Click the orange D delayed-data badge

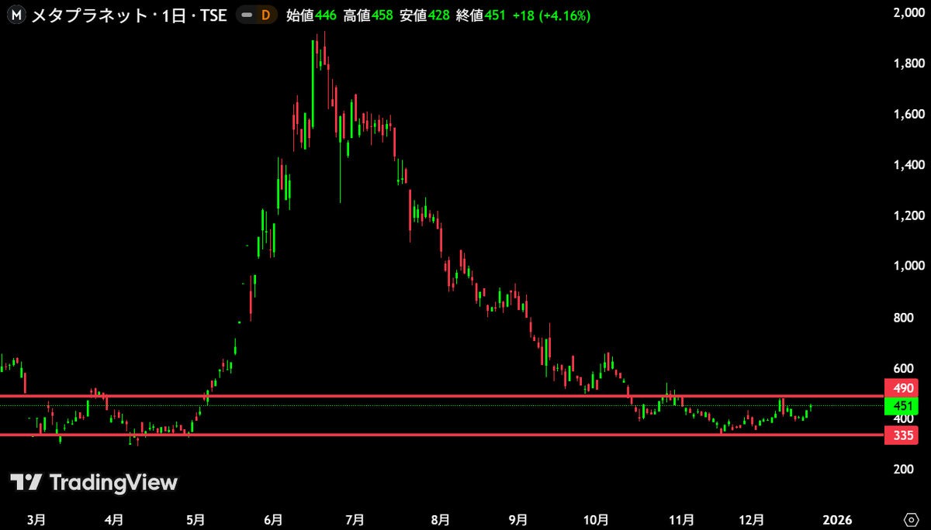coord(266,15)
